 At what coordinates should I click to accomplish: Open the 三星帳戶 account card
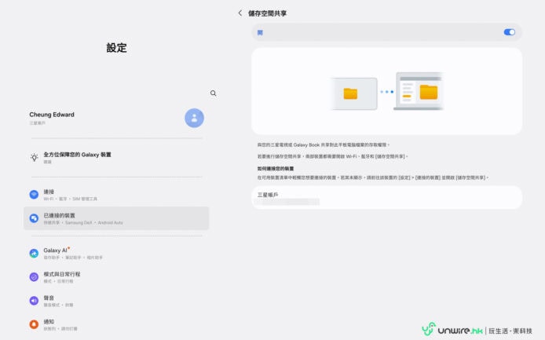pos(386,197)
